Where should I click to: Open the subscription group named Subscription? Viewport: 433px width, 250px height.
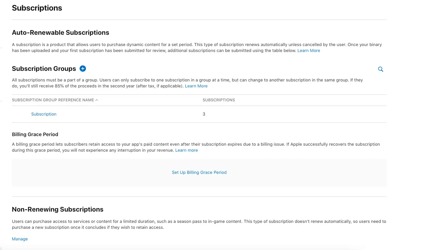(x=44, y=114)
